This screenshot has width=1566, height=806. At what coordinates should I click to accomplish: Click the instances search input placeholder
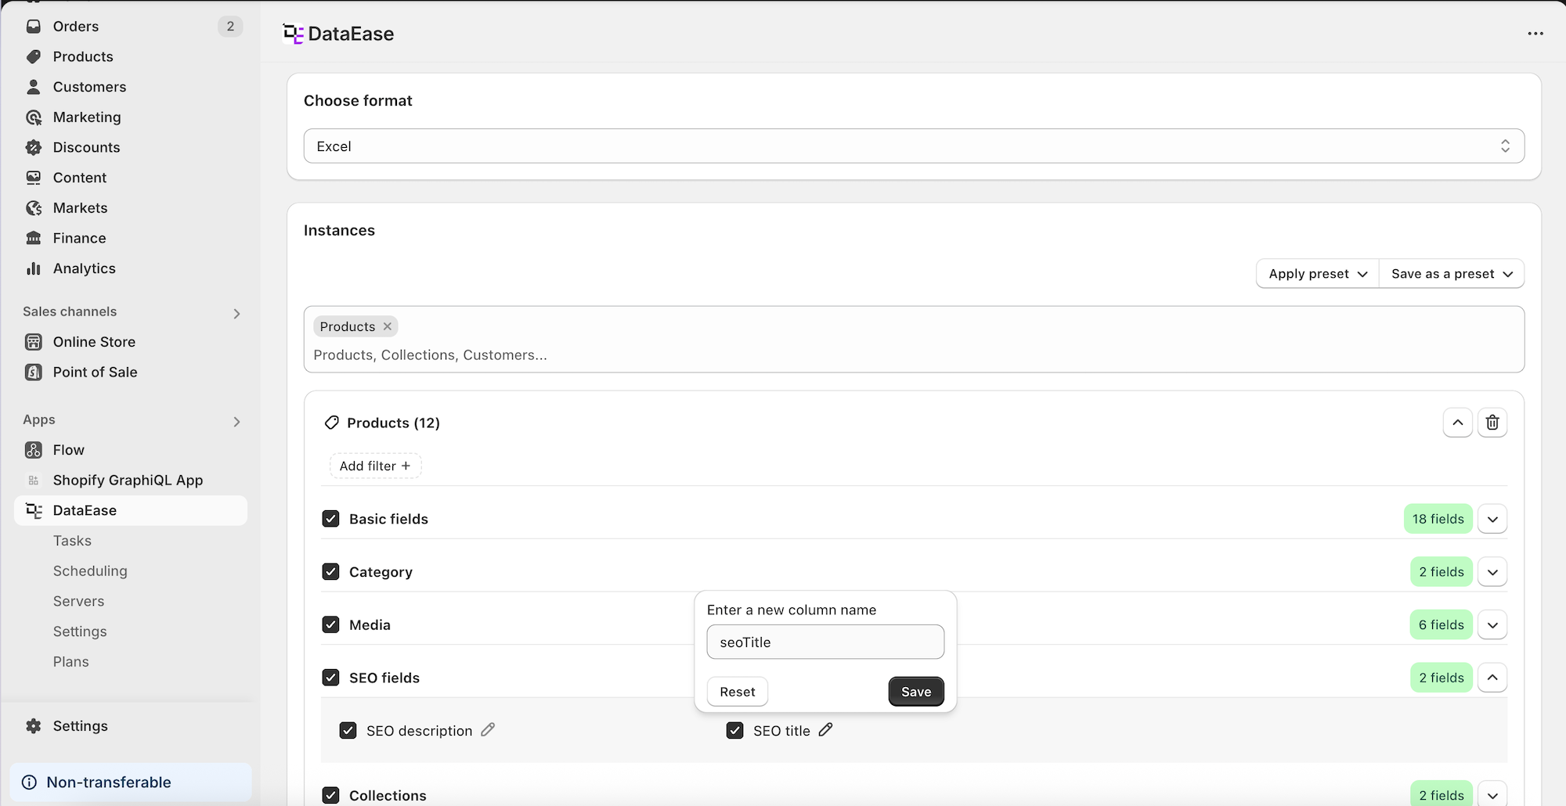(430, 355)
